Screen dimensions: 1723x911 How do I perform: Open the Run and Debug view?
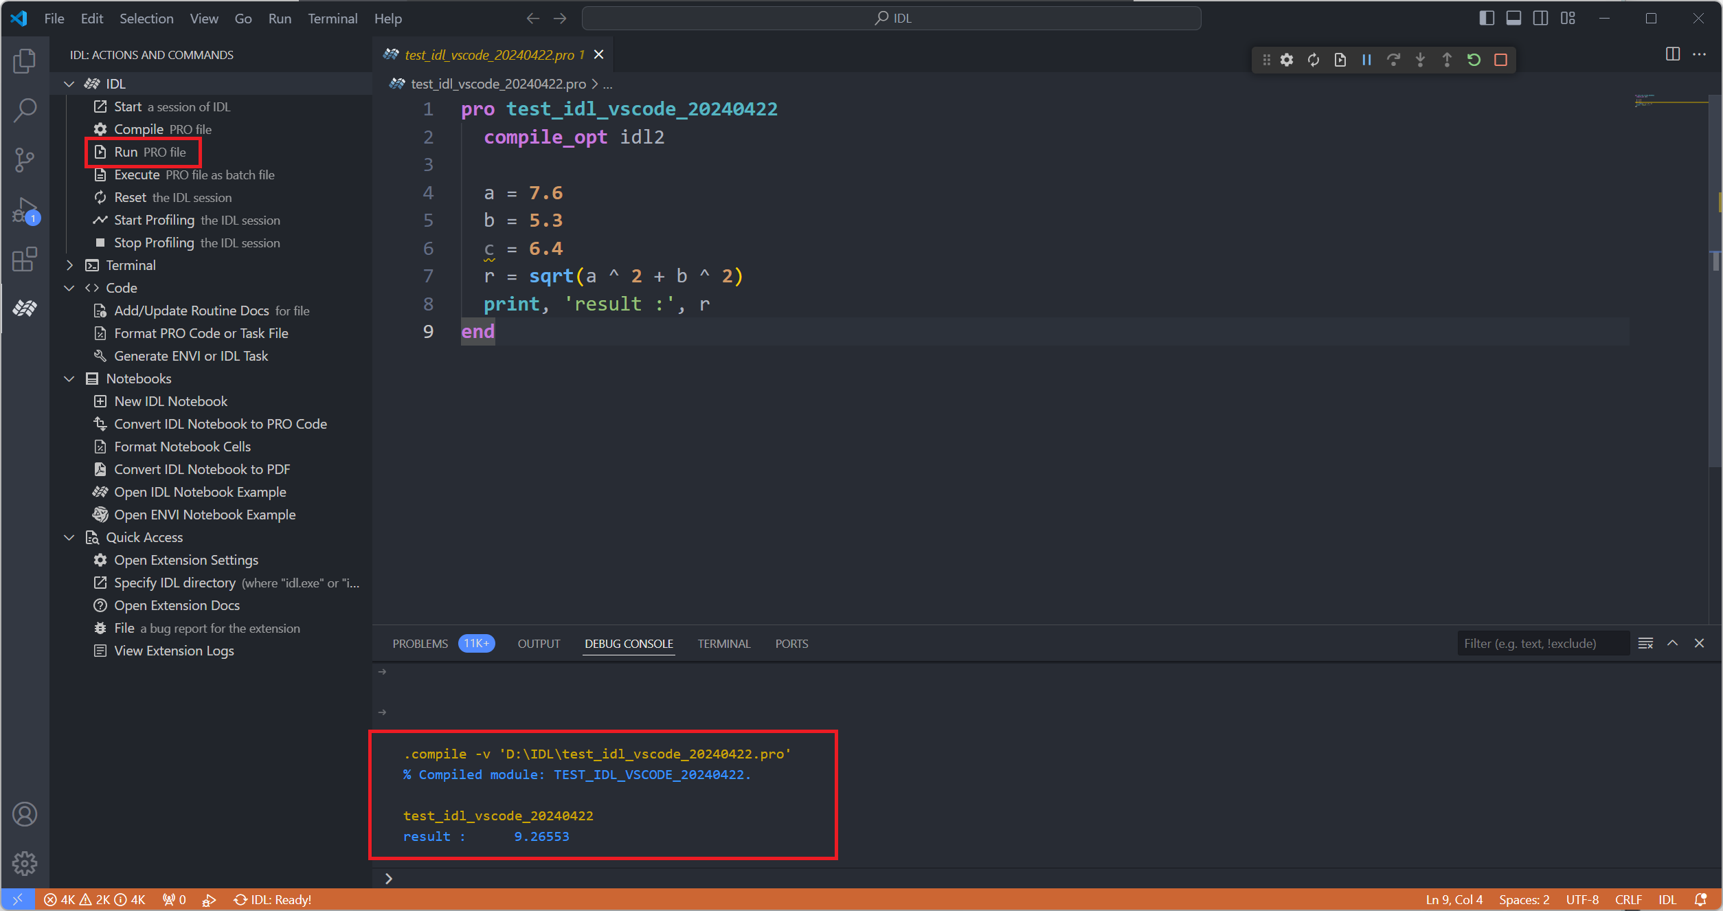point(25,210)
